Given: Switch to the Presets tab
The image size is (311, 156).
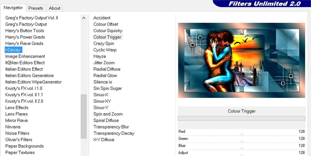Looking at the screenshot, I should [36, 8].
